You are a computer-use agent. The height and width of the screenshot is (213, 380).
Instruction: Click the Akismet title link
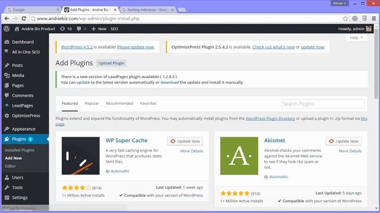tap(274, 140)
